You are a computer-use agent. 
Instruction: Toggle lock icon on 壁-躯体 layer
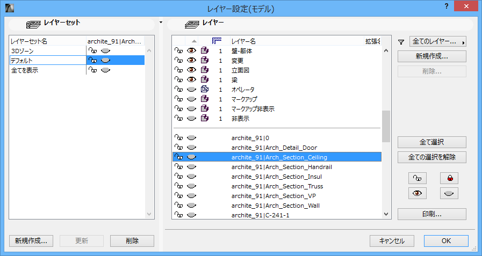tap(178, 50)
